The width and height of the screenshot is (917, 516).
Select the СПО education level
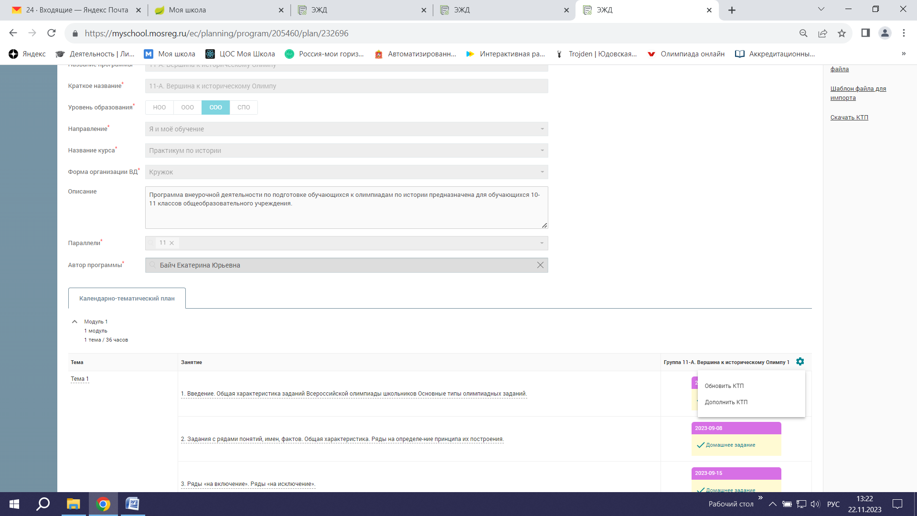(244, 107)
